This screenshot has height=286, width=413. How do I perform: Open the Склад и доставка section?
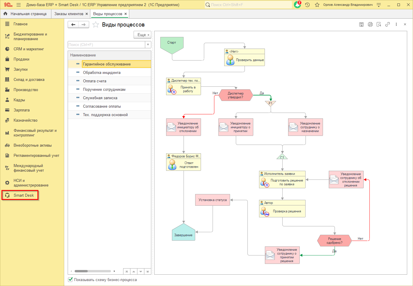[32, 80]
